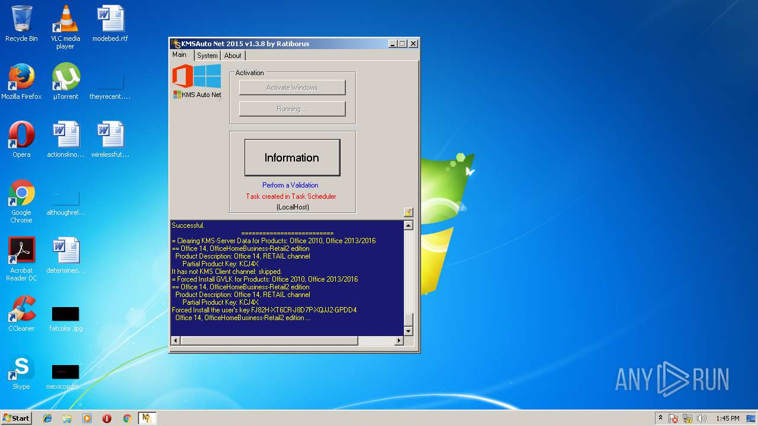Close the KMSAuto Net window

click(x=413, y=44)
